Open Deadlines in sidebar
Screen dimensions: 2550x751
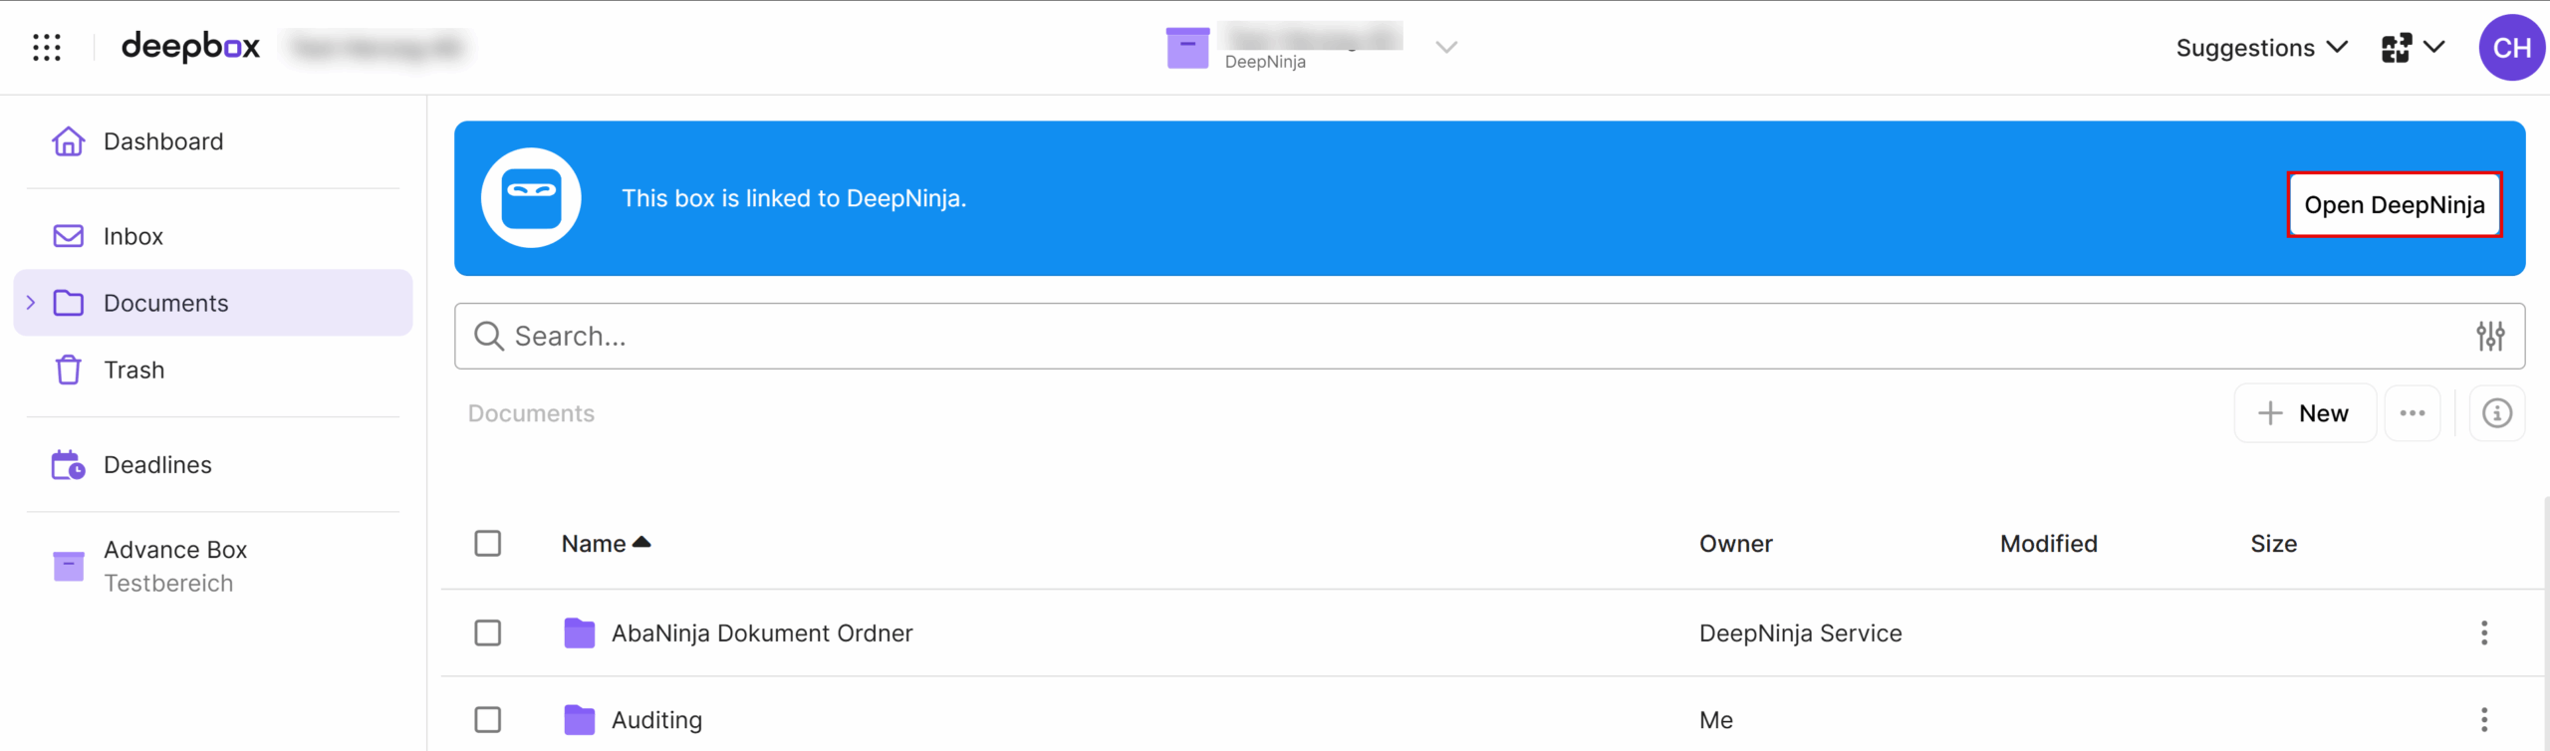[x=157, y=465]
